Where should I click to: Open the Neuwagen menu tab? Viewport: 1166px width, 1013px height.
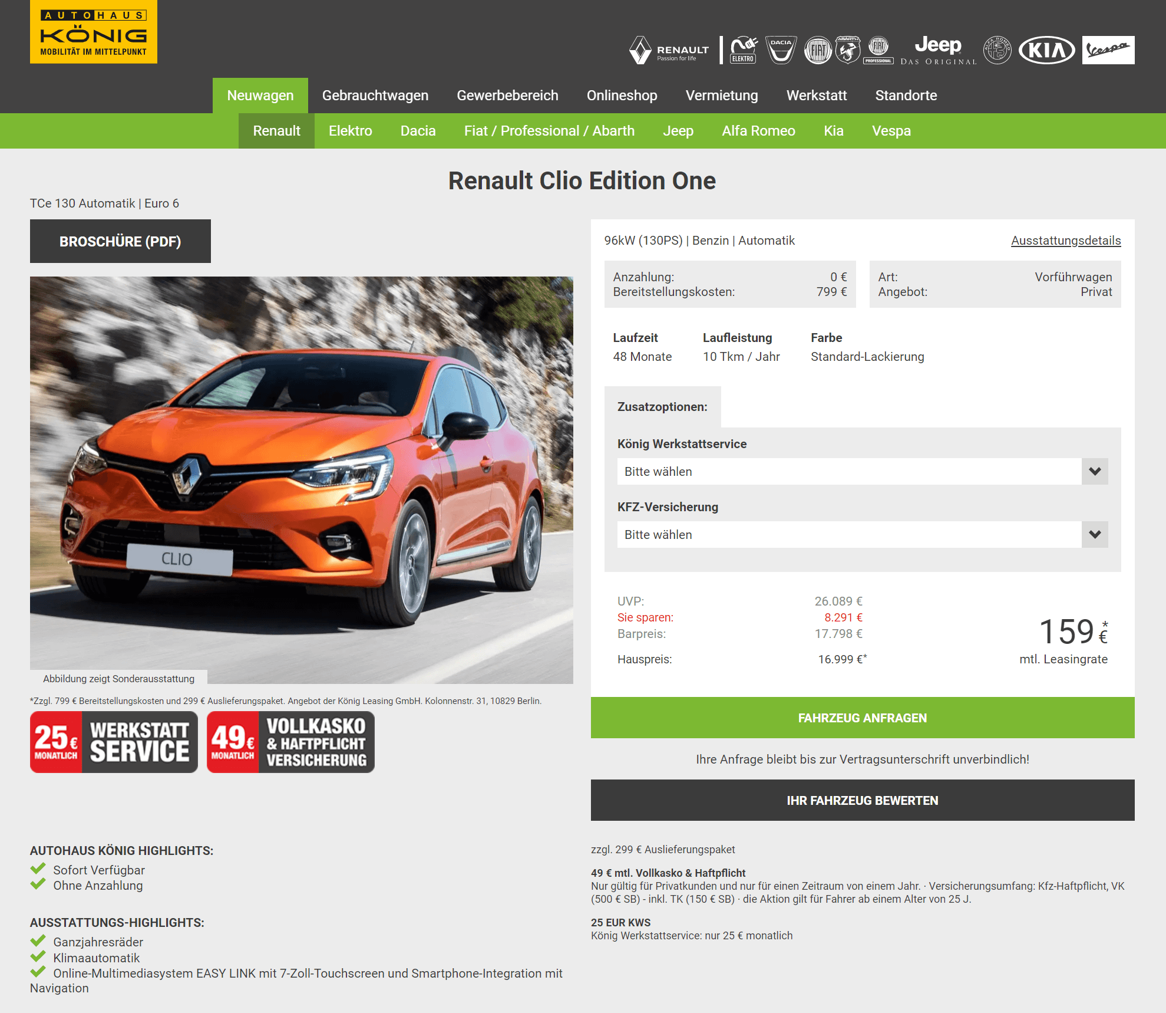pyautogui.click(x=260, y=96)
